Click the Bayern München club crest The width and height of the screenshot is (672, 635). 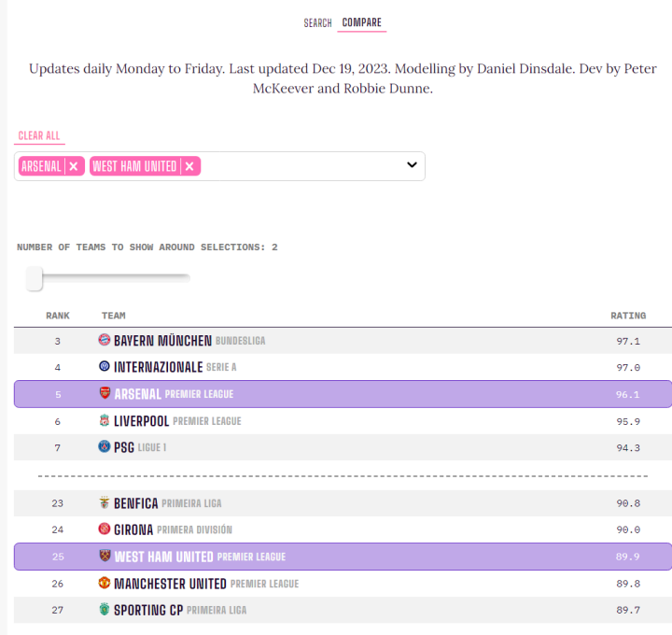pos(105,341)
